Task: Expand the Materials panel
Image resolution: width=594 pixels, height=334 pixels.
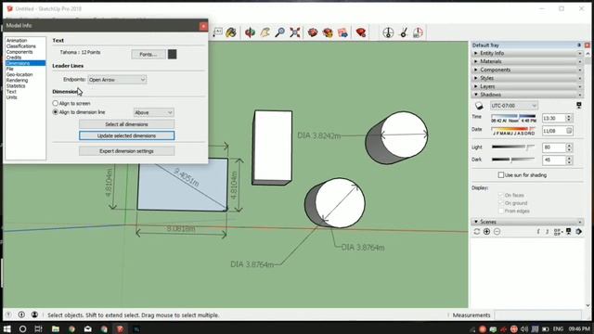Action: tap(526, 61)
